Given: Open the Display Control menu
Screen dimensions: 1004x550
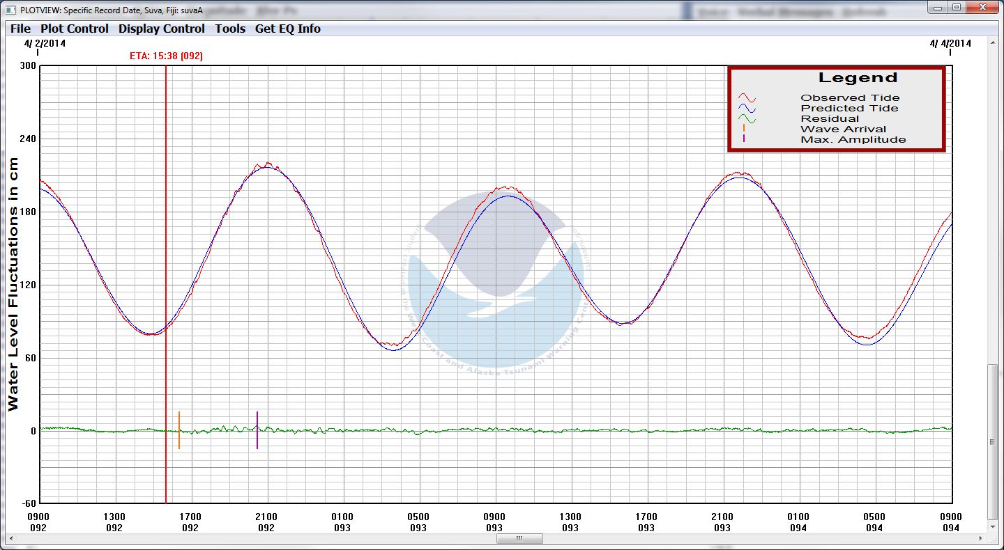Looking at the screenshot, I should [x=162, y=29].
